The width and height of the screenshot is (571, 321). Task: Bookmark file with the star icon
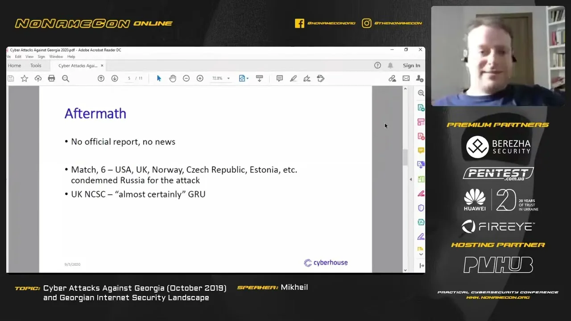point(25,78)
